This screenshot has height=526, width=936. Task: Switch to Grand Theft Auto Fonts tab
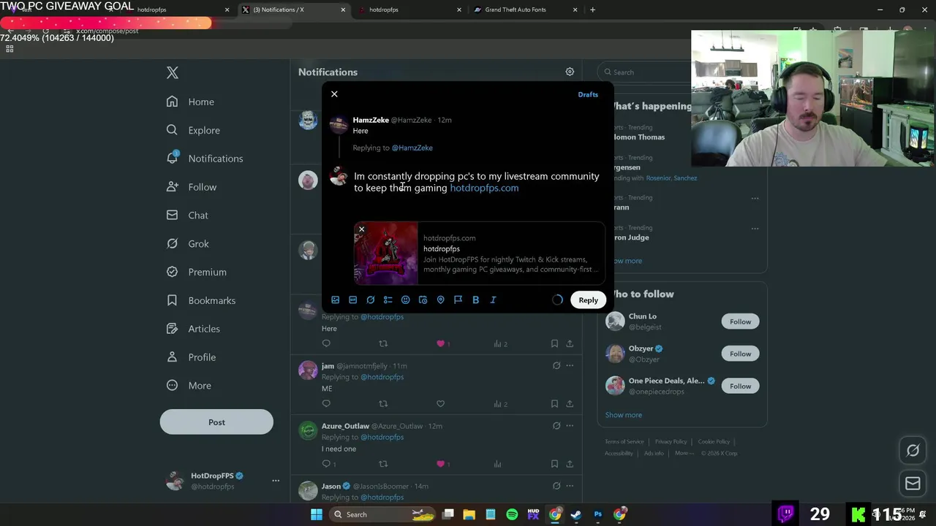(516, 9)
